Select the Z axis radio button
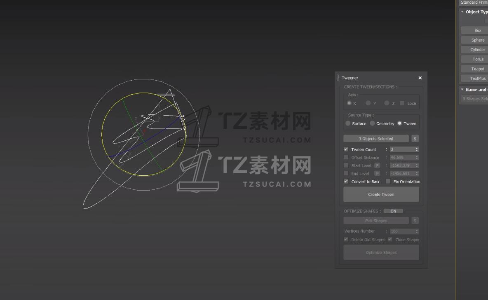The image size is (488, 300). [x=387, y=103]
